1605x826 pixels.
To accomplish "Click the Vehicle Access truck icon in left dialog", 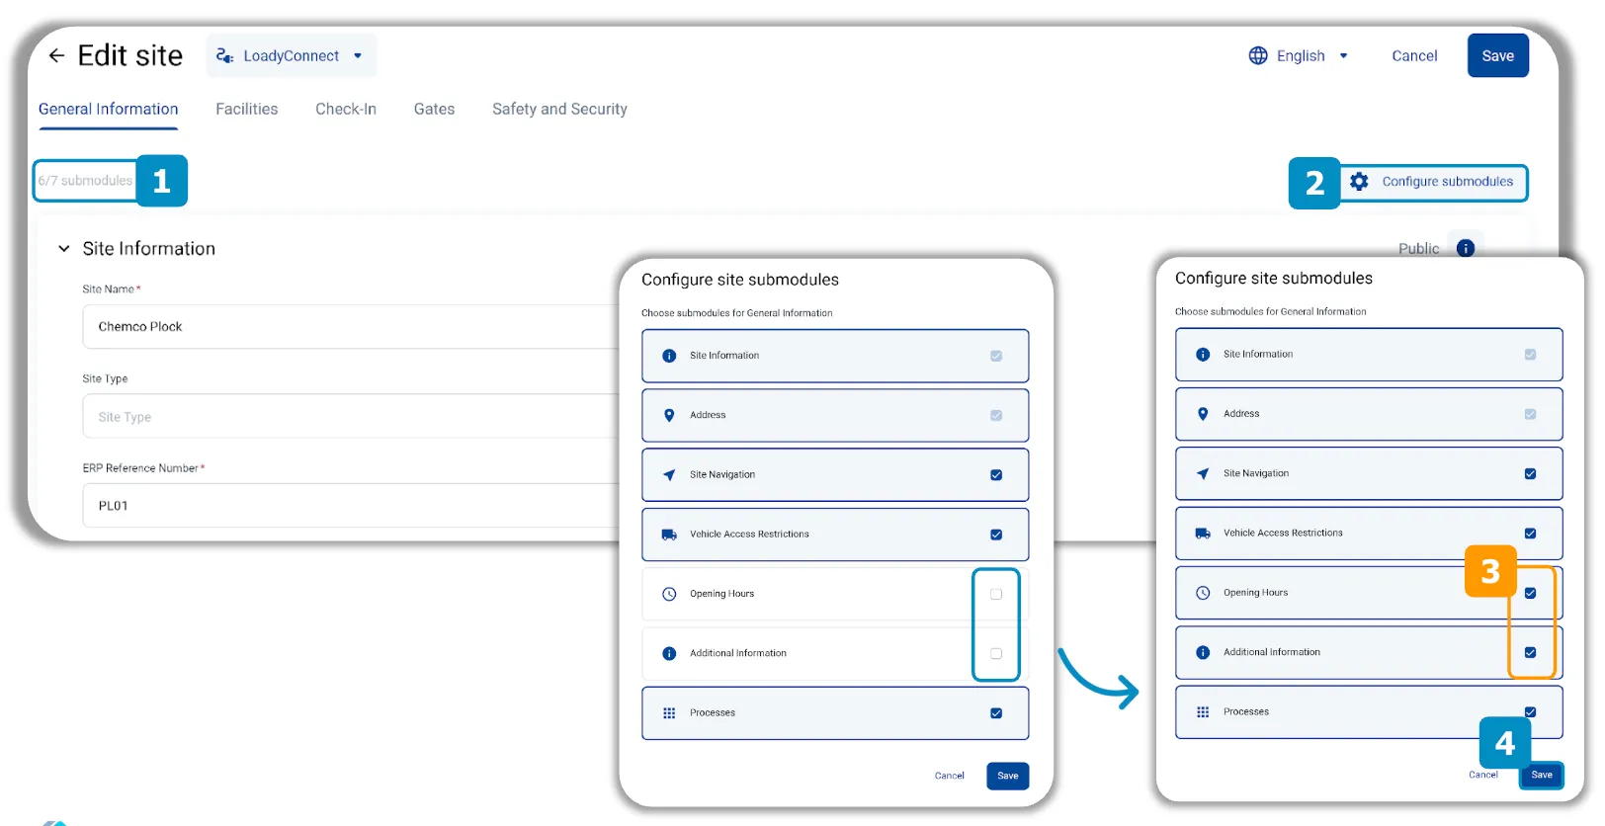I will (669, 535).
